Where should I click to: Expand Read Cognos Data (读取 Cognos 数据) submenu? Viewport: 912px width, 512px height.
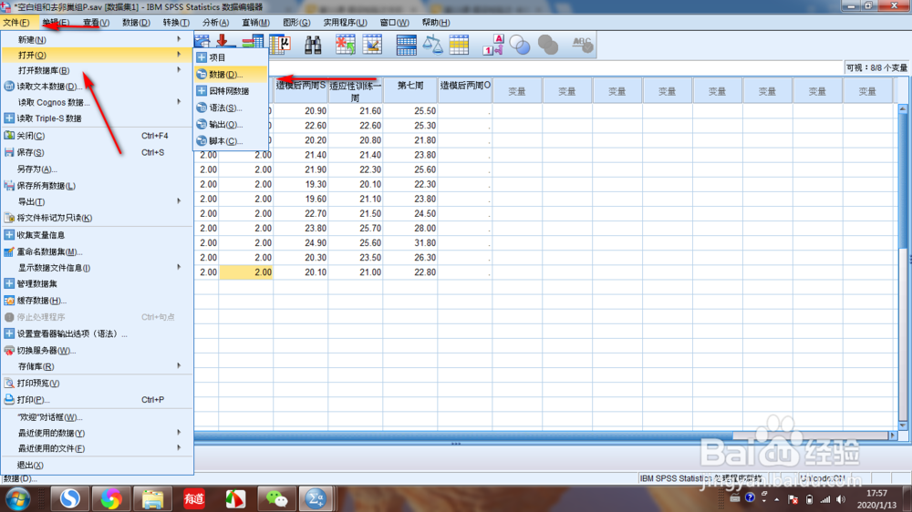(97, 102)
